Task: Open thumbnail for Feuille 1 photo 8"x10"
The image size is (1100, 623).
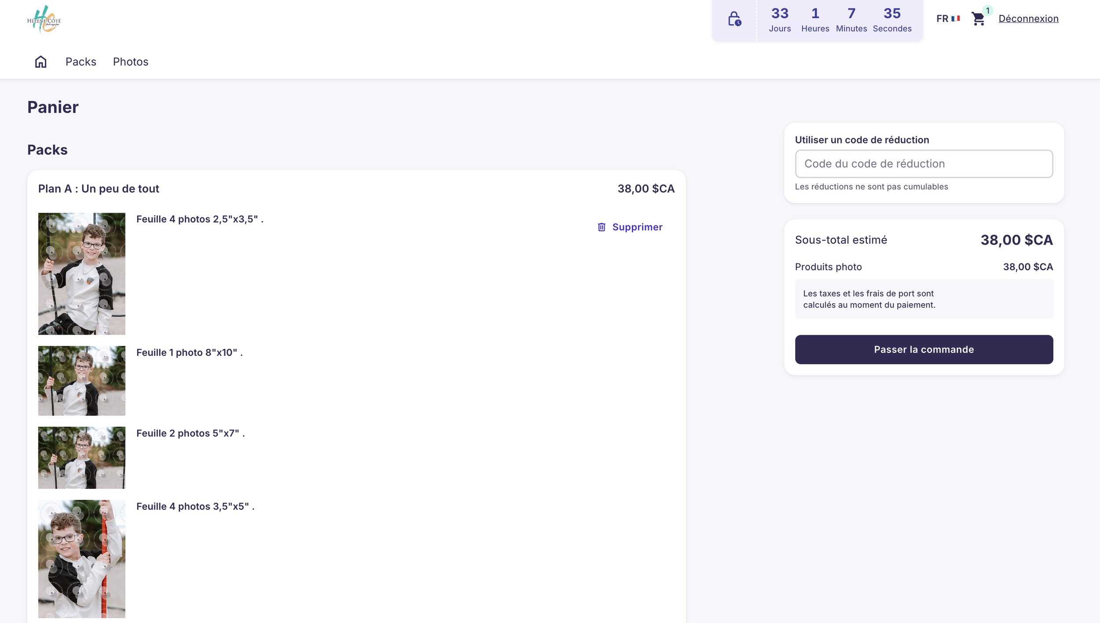Action: pyautogui.click(x=82, y=381)
